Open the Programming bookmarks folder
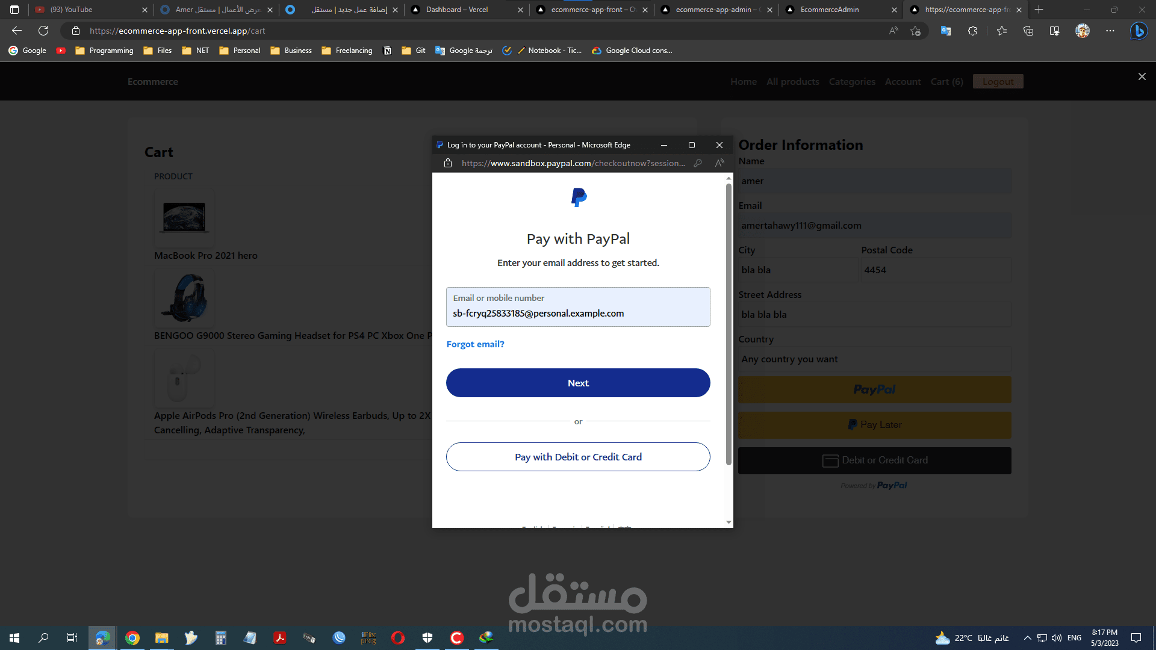Viewport: 1156px width, 650px height. (x=104, y=51)
